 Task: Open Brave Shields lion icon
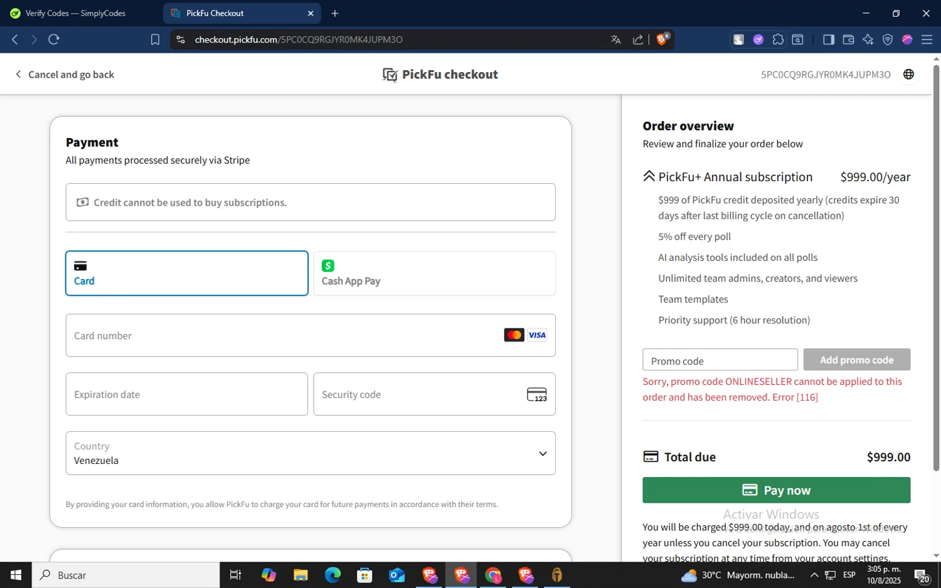coord(662,39)
